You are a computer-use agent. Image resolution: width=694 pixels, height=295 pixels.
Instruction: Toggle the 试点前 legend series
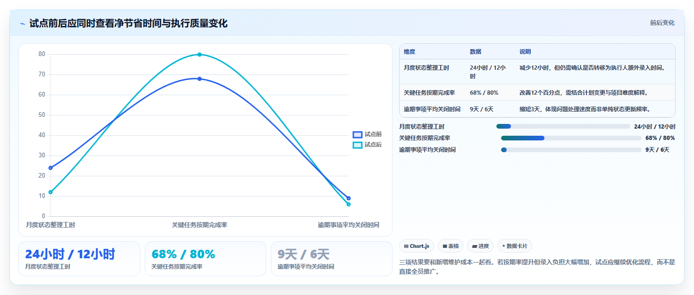pyautogui.click(x=367, y=134)
